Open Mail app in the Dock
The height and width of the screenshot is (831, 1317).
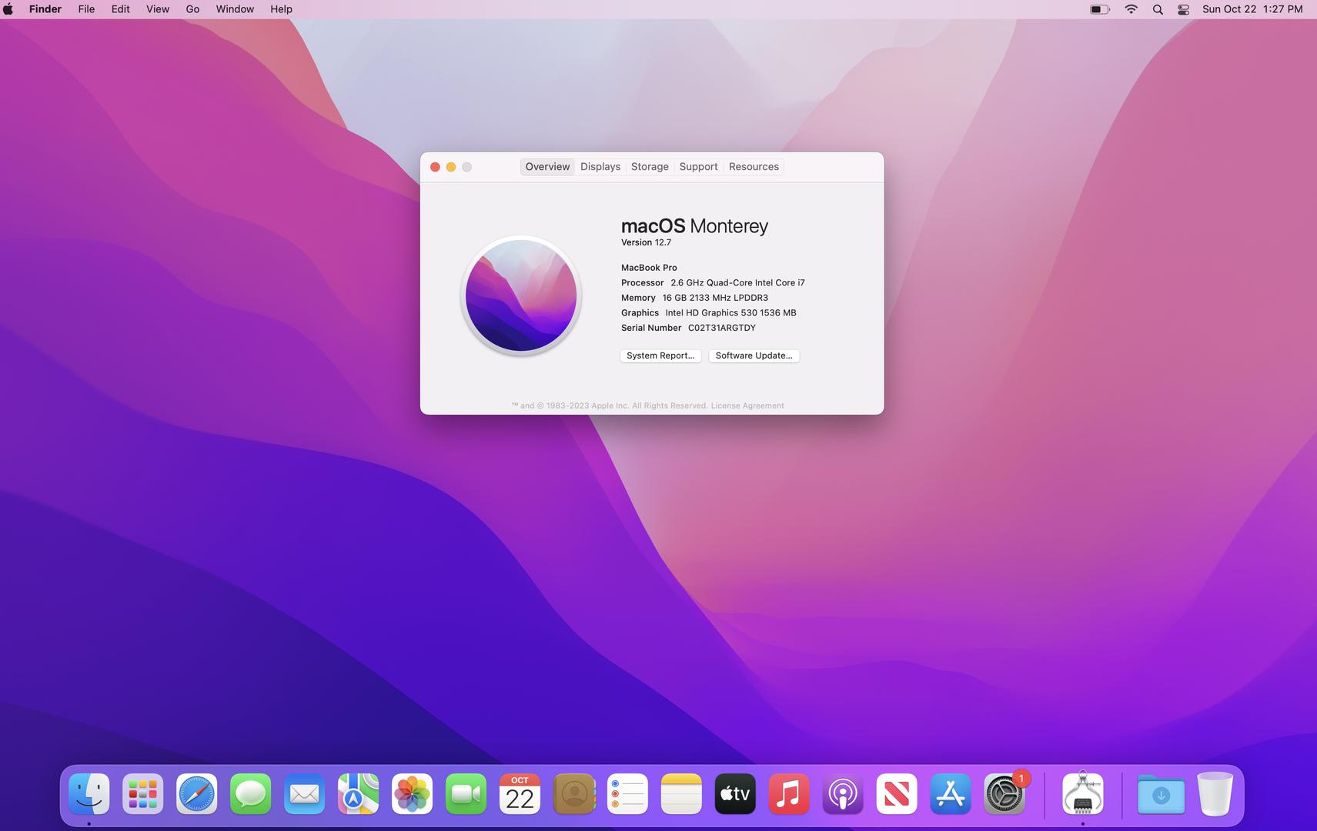coord(305,794)
